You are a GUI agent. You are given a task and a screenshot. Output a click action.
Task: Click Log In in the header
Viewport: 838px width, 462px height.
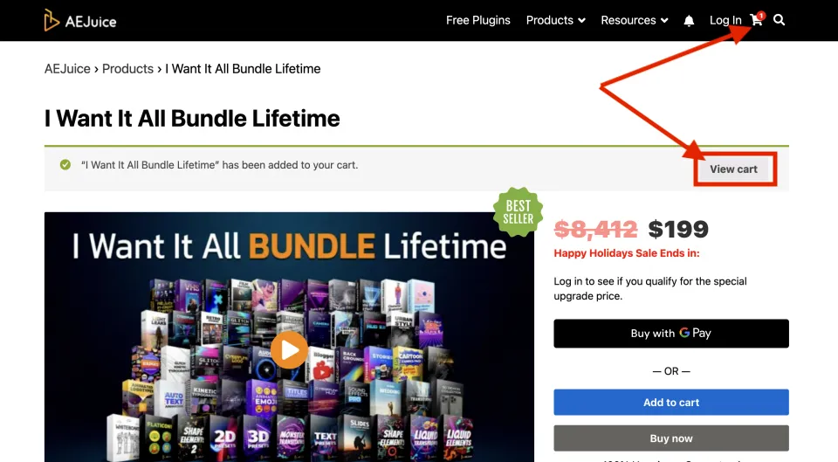pos(725,20)
